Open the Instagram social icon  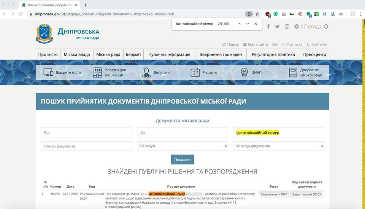(x=287, y=26)
